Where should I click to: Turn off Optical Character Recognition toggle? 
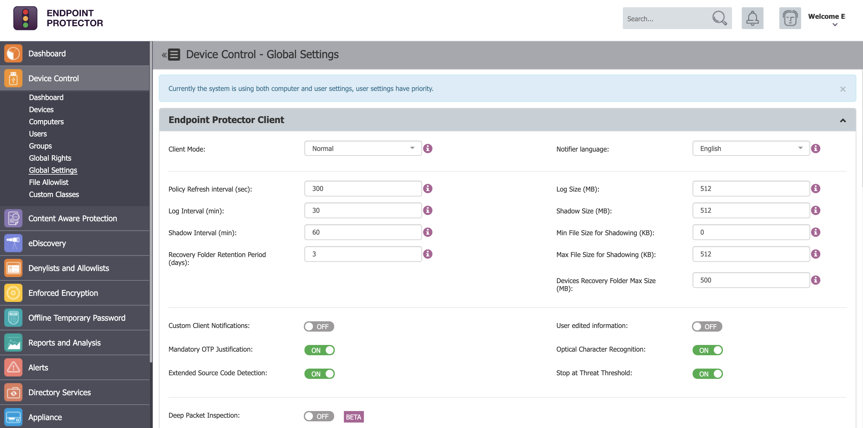click(707, 350)
